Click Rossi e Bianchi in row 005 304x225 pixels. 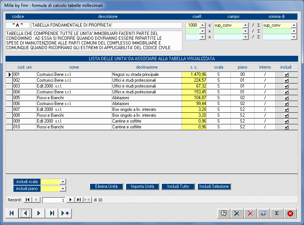point(74,98)
